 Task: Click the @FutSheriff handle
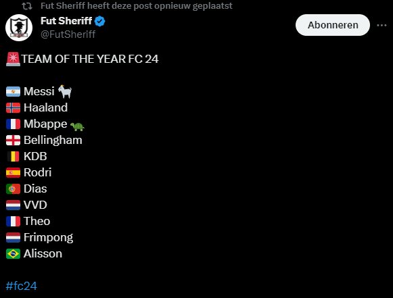68,34
